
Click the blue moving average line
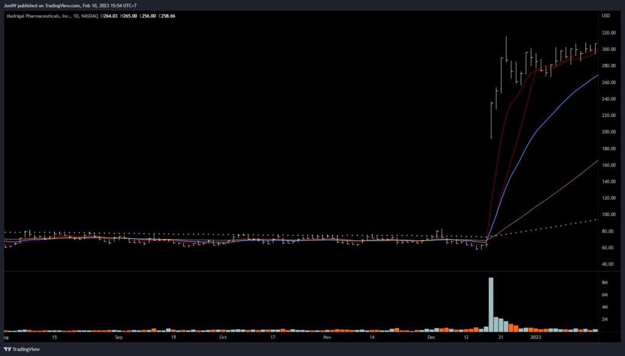[x=549, y=116]
